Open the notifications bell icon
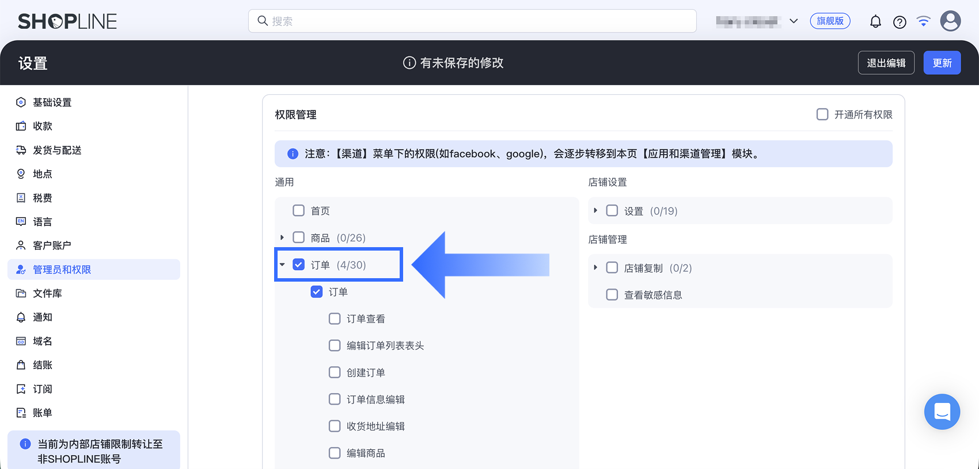979x469 pixels. coord(875,22)
